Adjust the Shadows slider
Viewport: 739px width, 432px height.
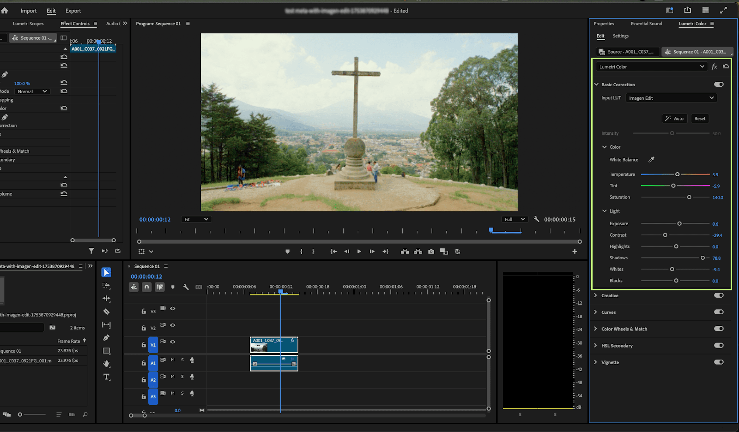(x=703, y=258)
